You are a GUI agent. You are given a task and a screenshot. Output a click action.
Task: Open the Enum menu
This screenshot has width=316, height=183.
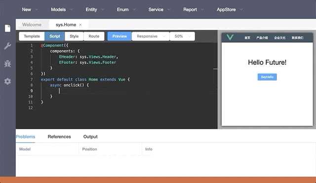pyautogui.click(x=122, y=10)
